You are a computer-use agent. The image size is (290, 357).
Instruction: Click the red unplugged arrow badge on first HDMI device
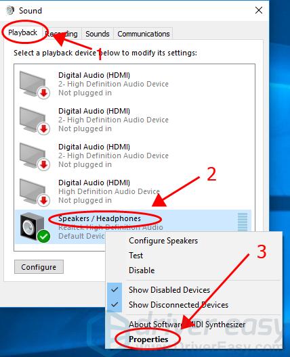[43, 93]
